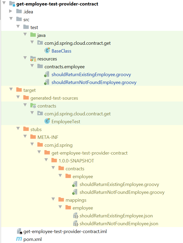This screenshot has height=243, width=183.
Task: Collapse the mappings folder arrow
Action: (53, 199)
